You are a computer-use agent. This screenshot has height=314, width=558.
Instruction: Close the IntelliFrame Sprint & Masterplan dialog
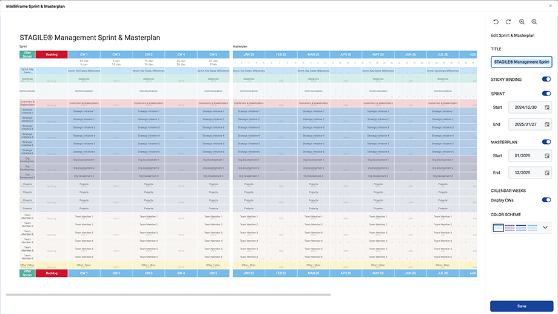pyautogui.click(x=551, y=6)
